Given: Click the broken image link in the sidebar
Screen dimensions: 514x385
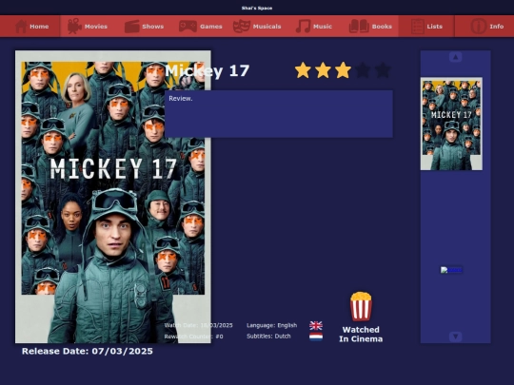Looking at the screenshot, I should coord(451,270).
